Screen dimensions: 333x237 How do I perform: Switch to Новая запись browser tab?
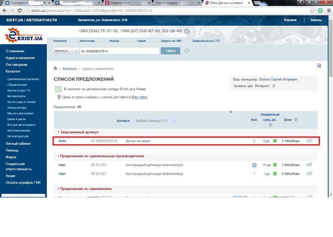point(127,3)
